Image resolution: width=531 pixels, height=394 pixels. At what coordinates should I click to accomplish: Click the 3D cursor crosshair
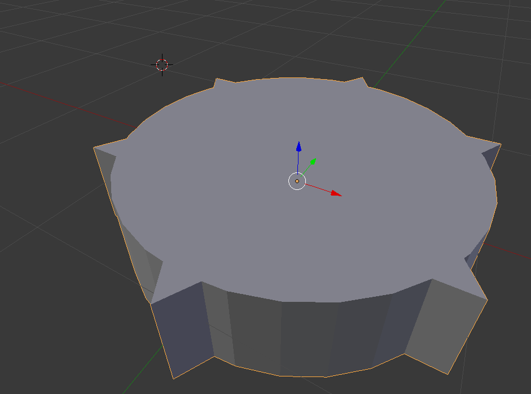click(162, 64)
